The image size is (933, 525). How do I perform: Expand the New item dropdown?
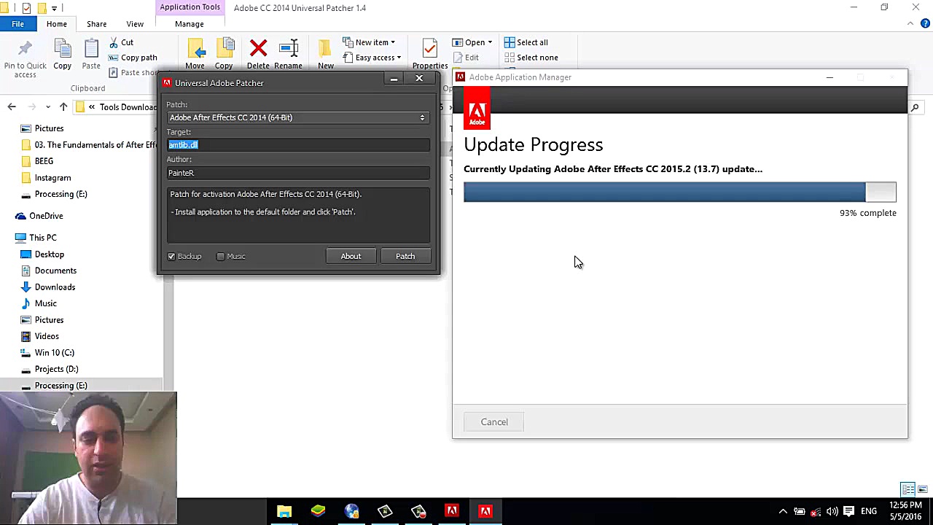click(x=392, y=42)
